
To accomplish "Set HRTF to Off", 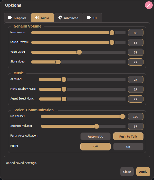I will point(95,147).
